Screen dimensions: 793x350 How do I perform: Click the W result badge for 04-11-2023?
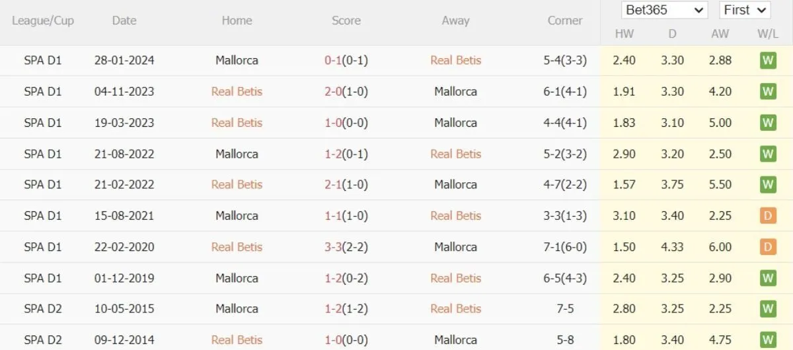(767, 92)
